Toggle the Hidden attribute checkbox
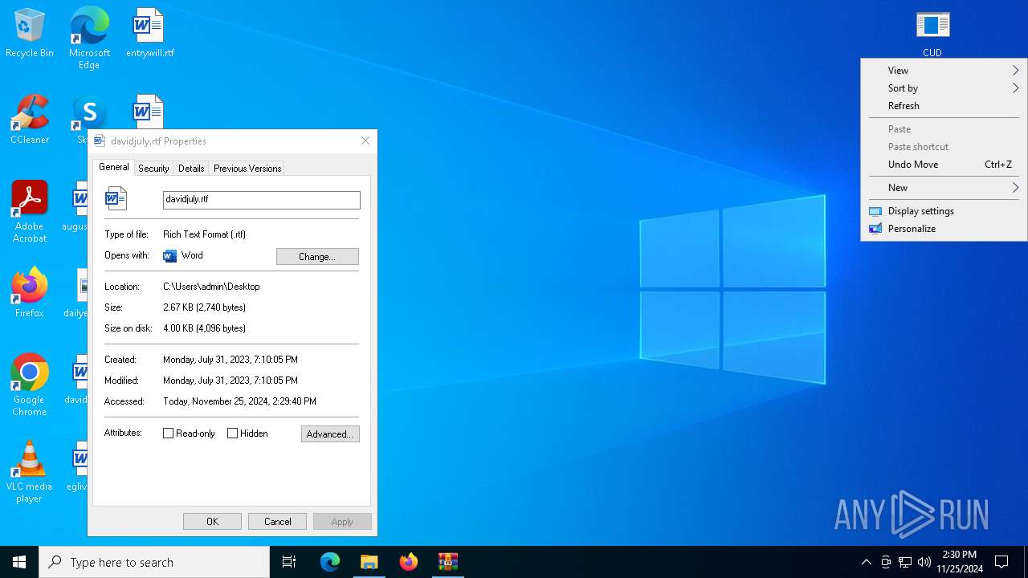1028x578 pixels. tap(233, 433)
